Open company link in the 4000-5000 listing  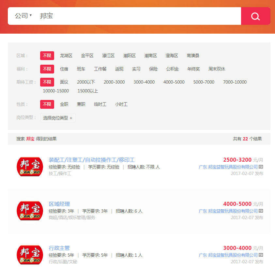[228, 211]
